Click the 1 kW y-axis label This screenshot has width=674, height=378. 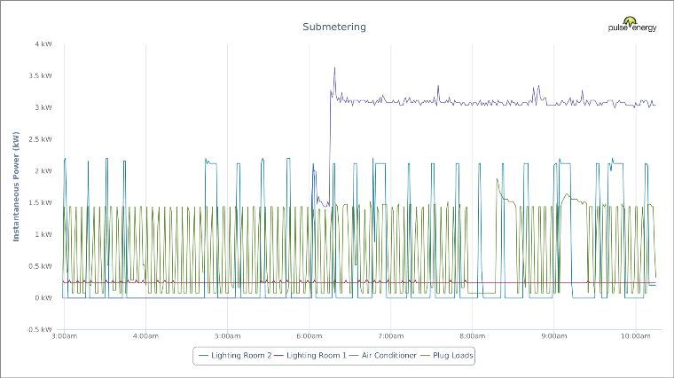click(x=43, y=234)
